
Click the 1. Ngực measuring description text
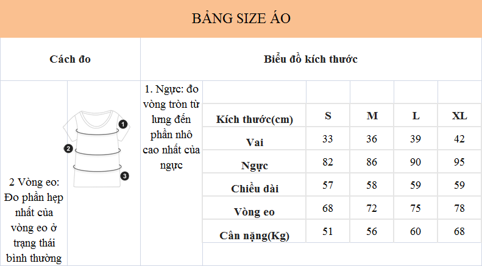pos(171,127)
